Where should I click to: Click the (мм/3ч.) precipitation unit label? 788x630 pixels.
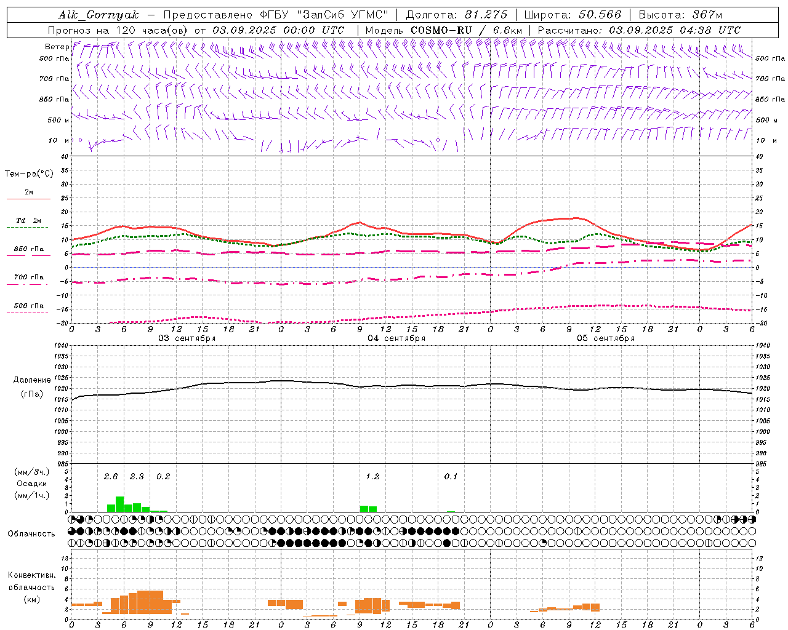pos(31,472)
